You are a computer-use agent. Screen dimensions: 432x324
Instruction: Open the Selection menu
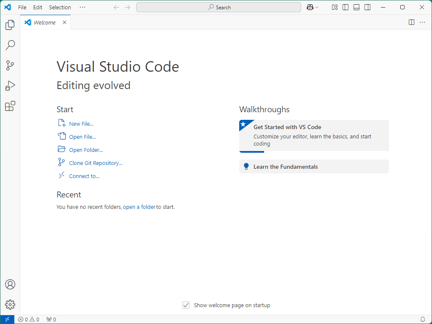(60, 8)
